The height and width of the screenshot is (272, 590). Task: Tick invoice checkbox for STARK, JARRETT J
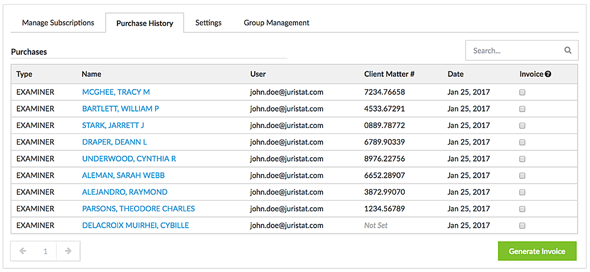click(x=522, y=126)
